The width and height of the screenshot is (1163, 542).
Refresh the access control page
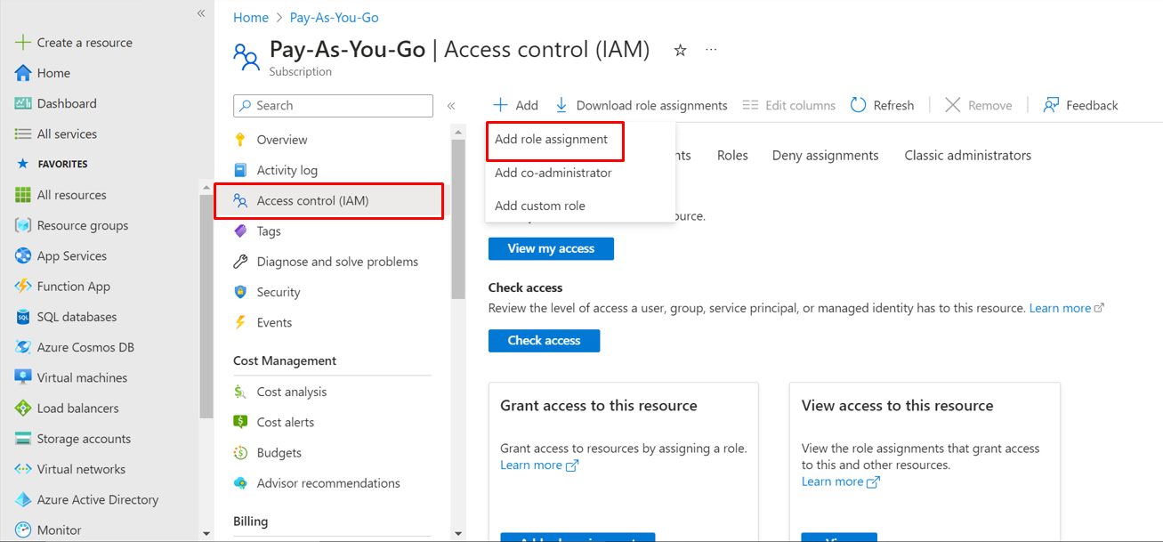click(x=883, y=105)
